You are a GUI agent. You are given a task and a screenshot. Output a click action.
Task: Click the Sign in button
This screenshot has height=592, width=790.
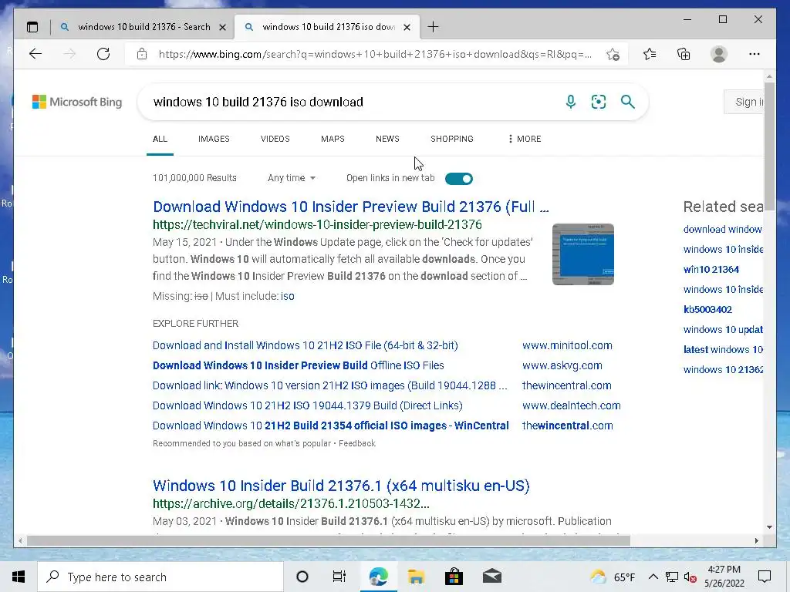point(744,103)
